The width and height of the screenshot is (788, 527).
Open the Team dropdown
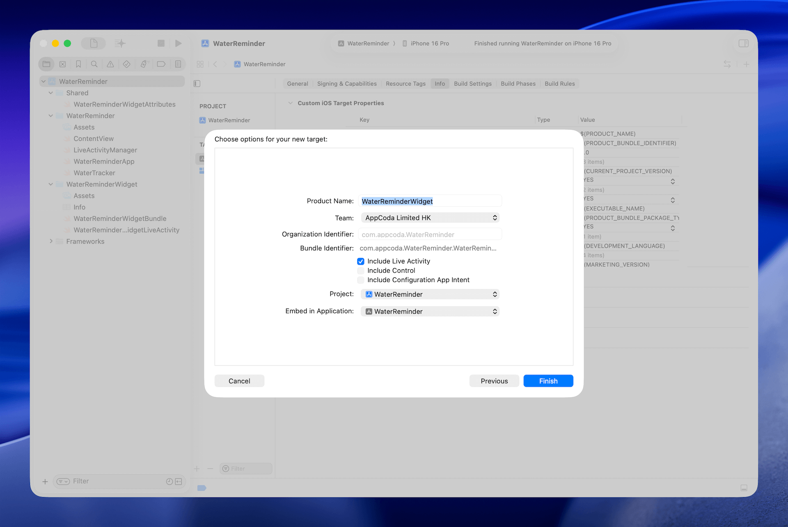pos(430,218)
